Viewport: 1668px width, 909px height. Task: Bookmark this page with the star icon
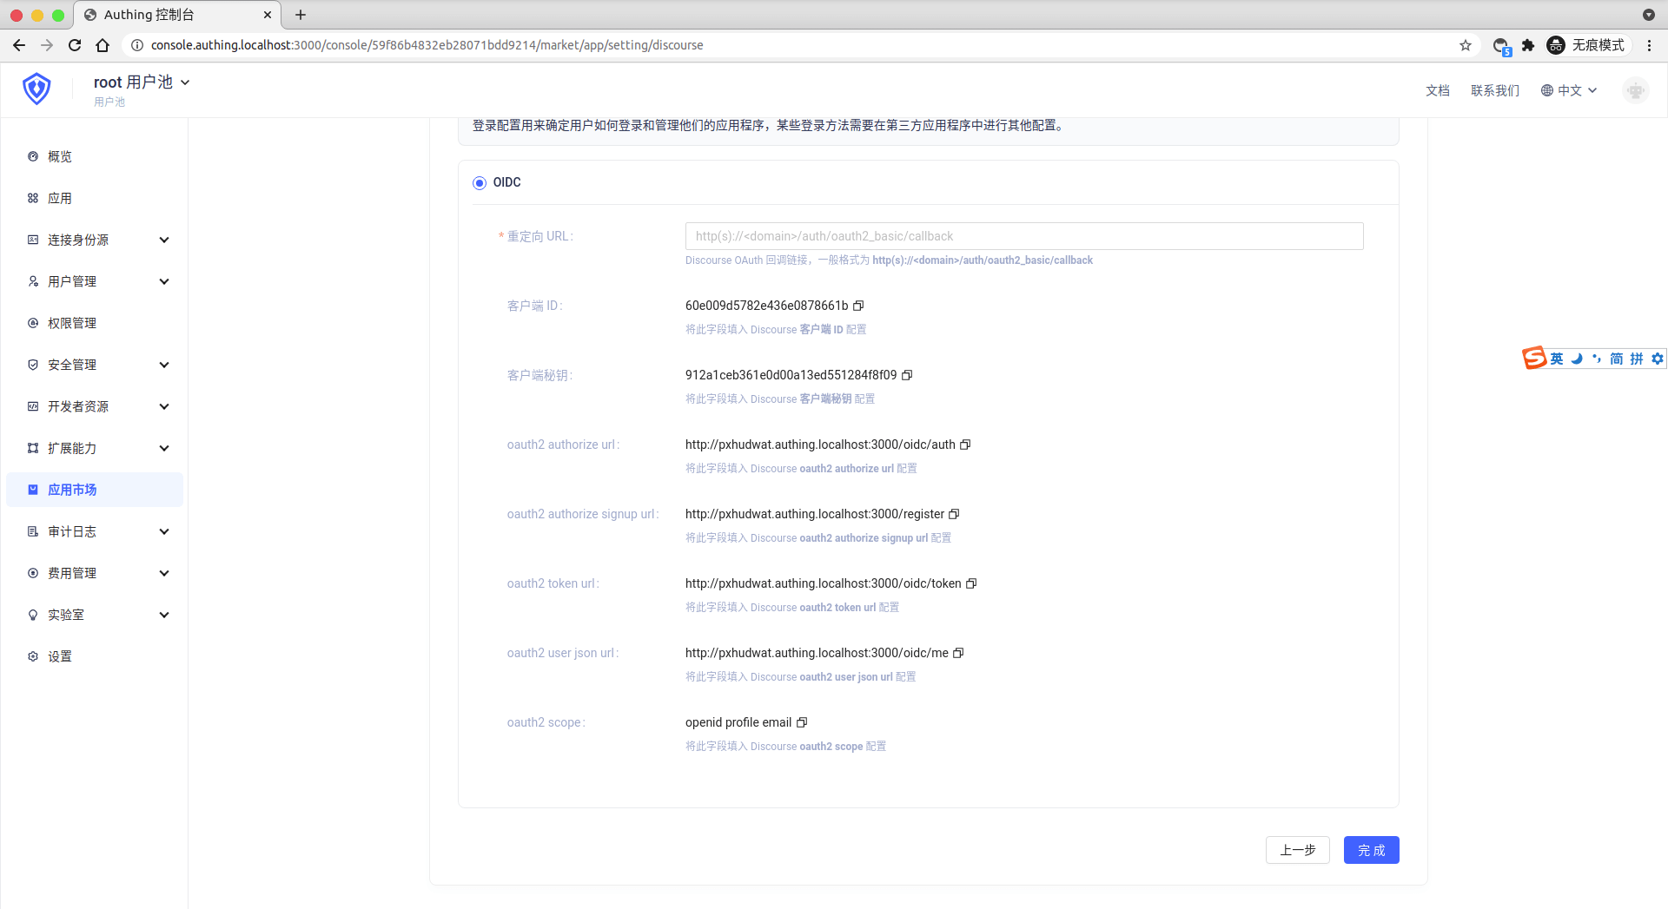1466,45
